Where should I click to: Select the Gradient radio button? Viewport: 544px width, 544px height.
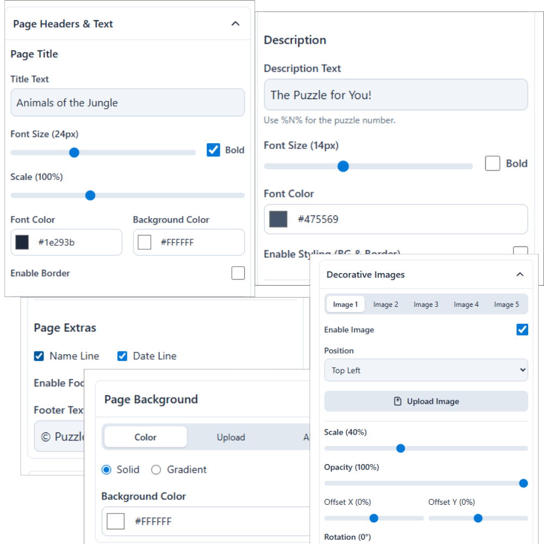[x=156, y=469]
